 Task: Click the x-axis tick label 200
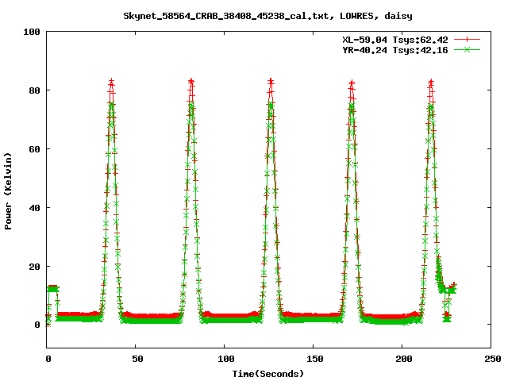click(x=404, y=359)
